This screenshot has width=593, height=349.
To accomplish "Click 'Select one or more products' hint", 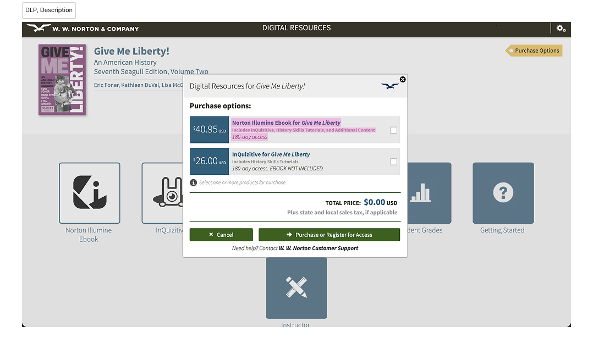I will point(243,182).
